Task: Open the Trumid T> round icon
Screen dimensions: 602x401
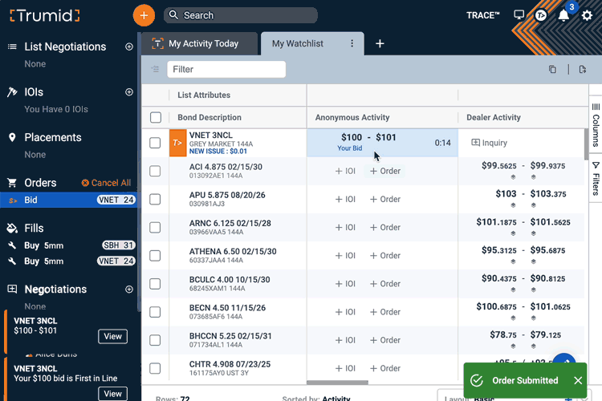Action: coord(541,15)
